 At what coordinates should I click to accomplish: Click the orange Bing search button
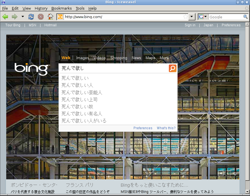173,68
